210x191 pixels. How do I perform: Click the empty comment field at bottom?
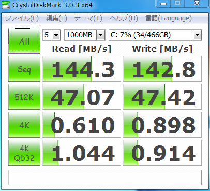(x=105, y=178)
